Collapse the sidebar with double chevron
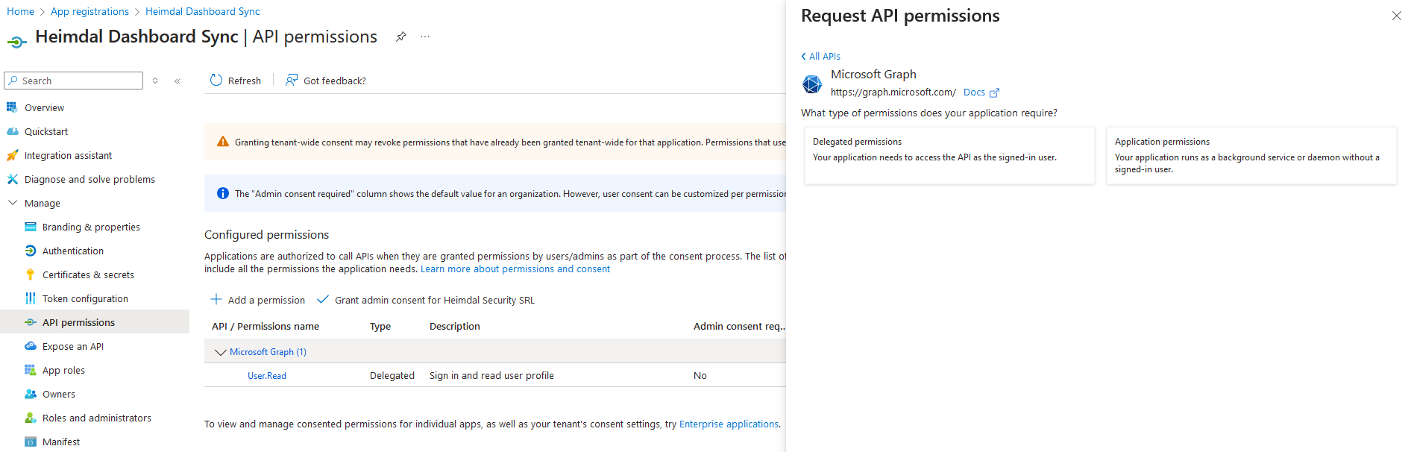The height and width of the screenshot is (452, 1408). tap(177, 81)
